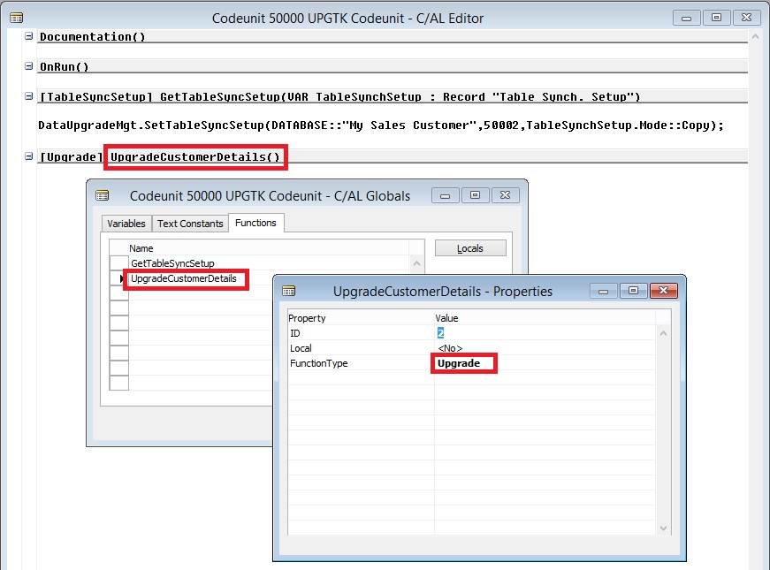Open the Text Constants tab
This screenshot has height=570, width=770.
click(190, 224)
